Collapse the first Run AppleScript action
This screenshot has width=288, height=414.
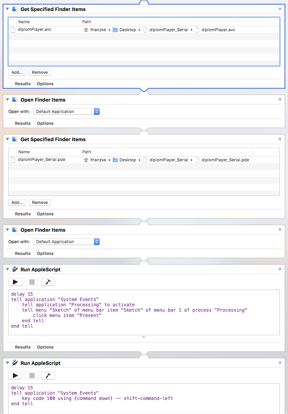(7, 269)
